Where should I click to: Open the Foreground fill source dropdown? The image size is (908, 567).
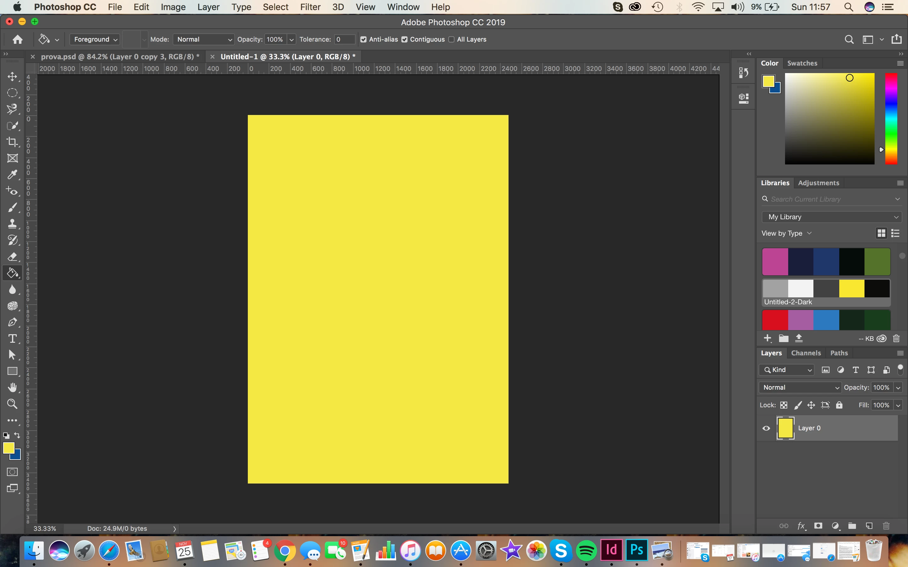[x=95, y=39]
